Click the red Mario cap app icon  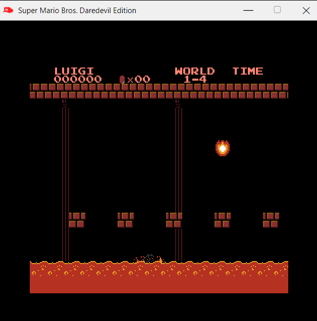tap(8, 10)
